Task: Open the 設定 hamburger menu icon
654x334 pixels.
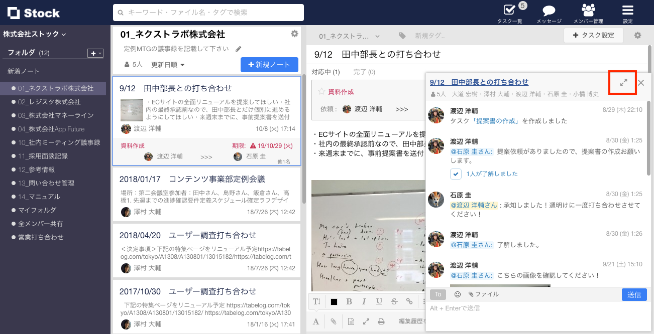Action: tap(627, 10)
